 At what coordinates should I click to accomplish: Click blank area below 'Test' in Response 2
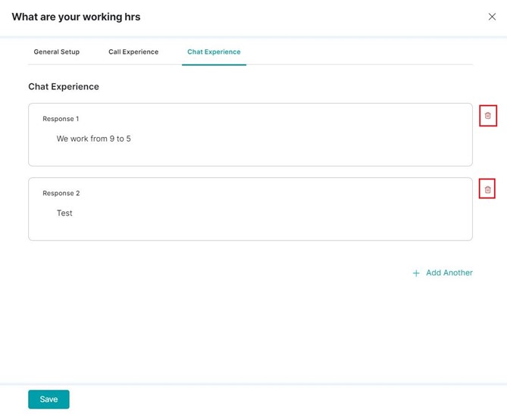[250, 229]
